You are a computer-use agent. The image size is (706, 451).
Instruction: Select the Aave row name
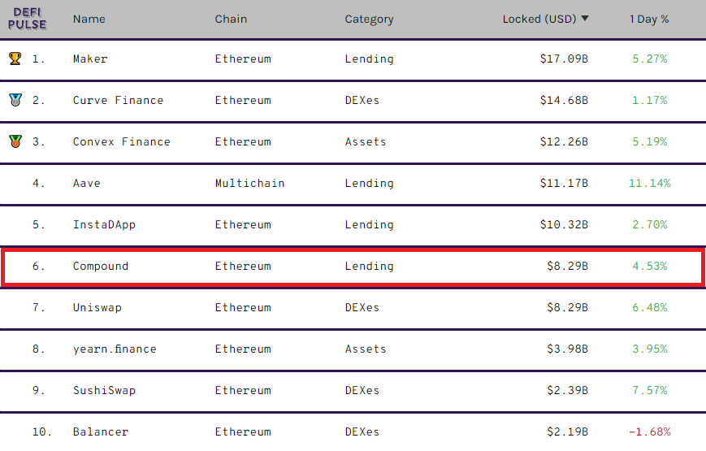click(x=87, y=183)
